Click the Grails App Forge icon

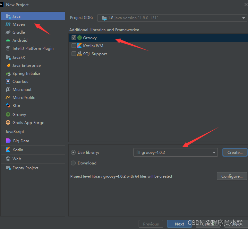point(8,122)
